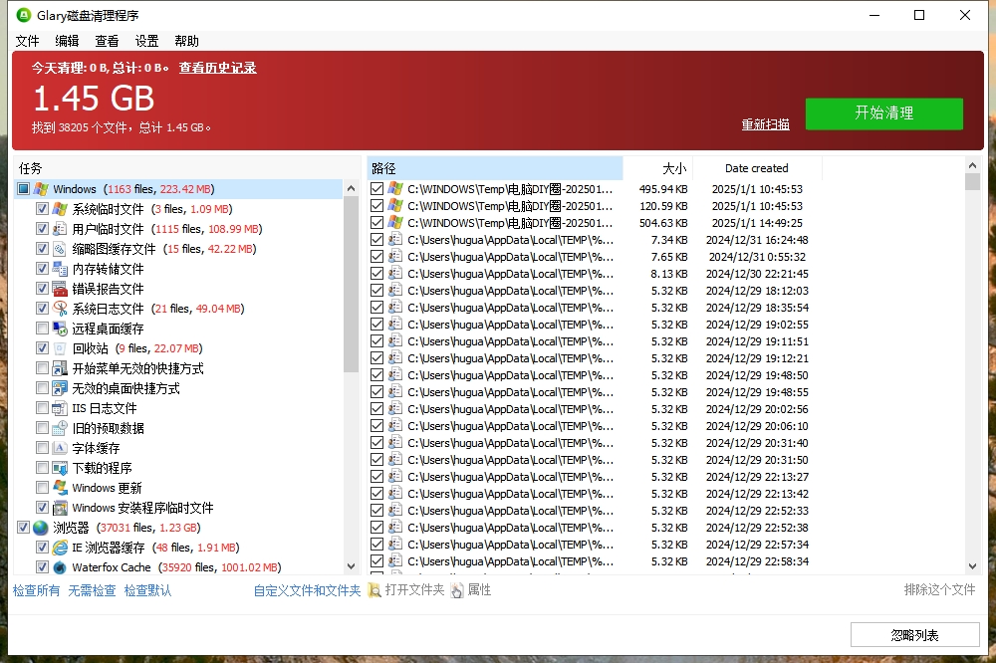The image size is (996, 663).
Task: Click task list scroll up arrow
Action: (x=352, y=188)
